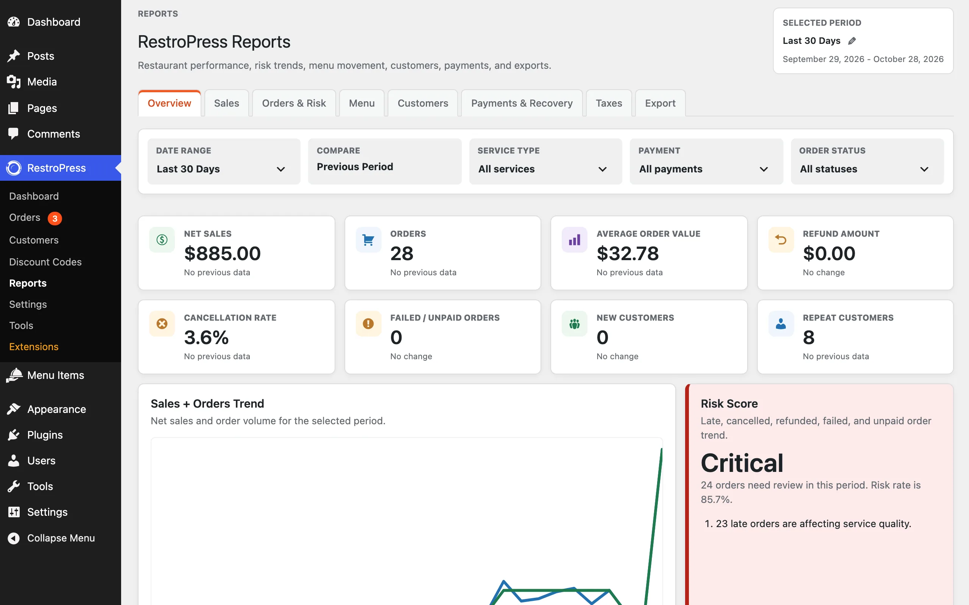Viewport: 969px width, 605px height.
Task: Click the Cancellation Rate X icon
Action: (x=162, y=324)
